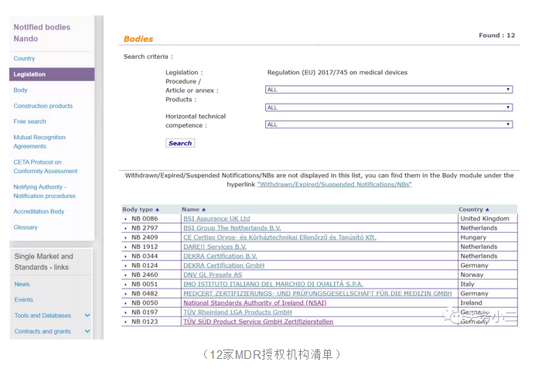Click arrow icon beside NB 0051
542x372 pixels.
[126, 285]
